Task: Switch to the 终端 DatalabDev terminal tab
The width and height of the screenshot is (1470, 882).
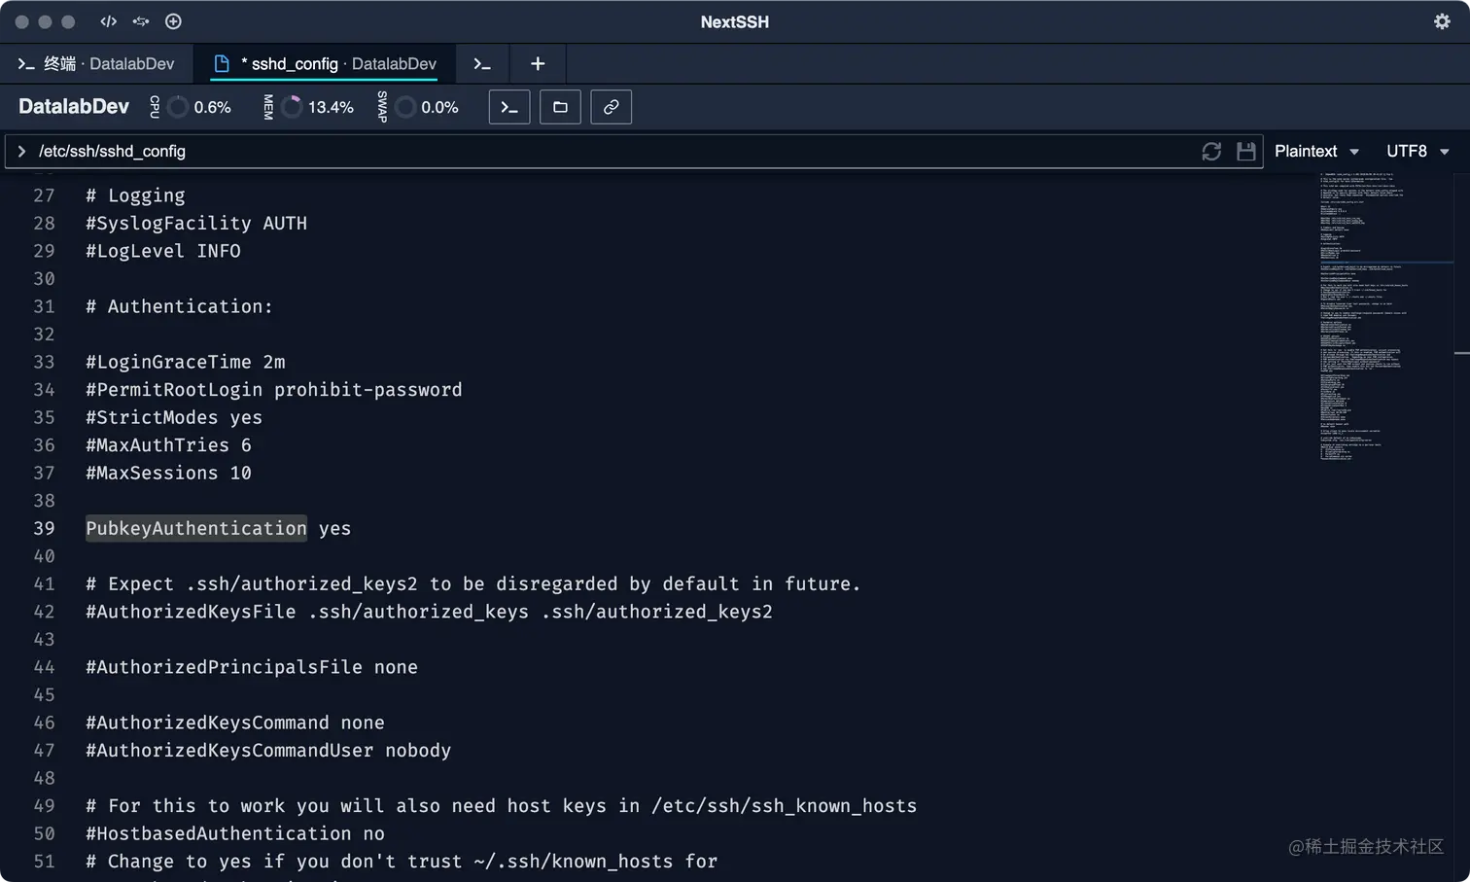Action: point(96,63)
